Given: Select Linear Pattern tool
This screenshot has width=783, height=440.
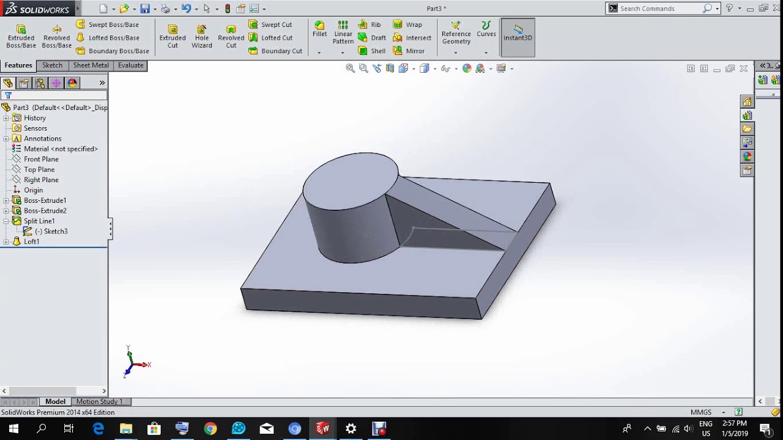Looking at the screenshot, I should (343, 32).
